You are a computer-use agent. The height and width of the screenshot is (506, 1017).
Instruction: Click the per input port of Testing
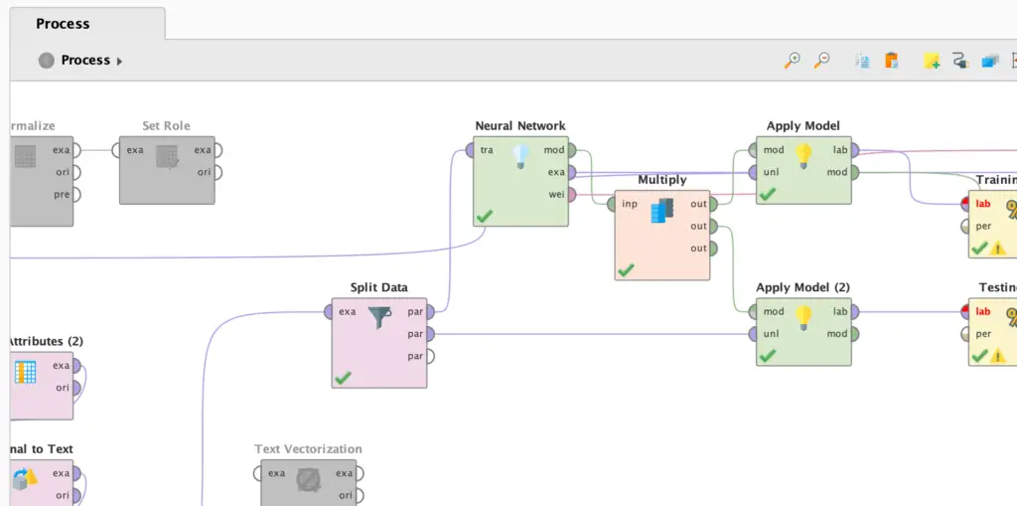pyautogui.click(x=966, y=335)
